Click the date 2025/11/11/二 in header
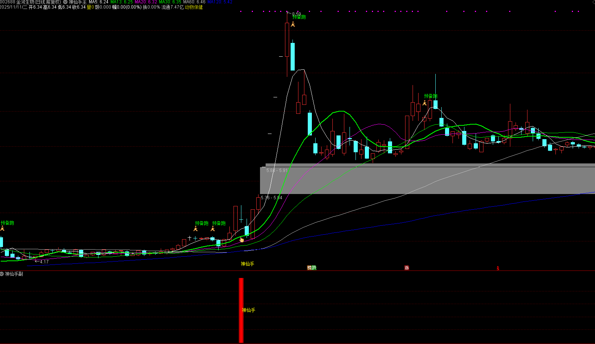The height and width of the screenshot is (344, 595). pyautogui.click(x=14, y=7)
